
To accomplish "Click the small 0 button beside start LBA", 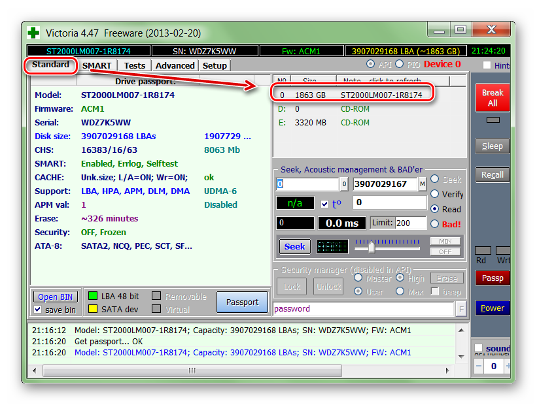I will (343, 184).
